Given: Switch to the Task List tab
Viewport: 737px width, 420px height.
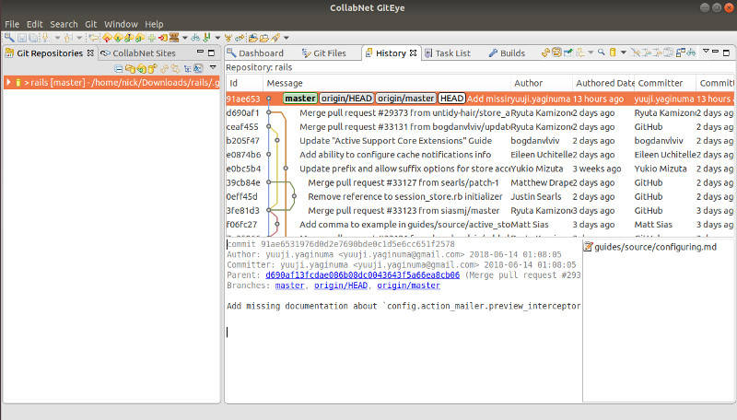Looking at the screenshot, I should click(x=451, y=53).
